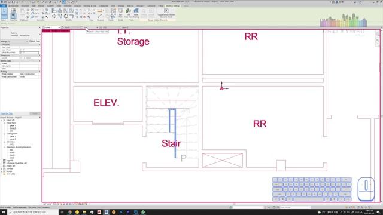The image size is (383, 215).
Task: Collapse the Phasing properties section
Action: [x=39, y=72]
